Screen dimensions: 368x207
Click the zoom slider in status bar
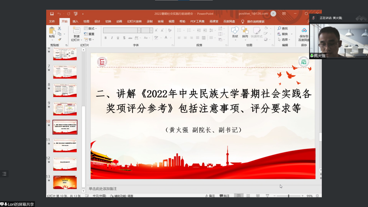[x=288, y=196]
